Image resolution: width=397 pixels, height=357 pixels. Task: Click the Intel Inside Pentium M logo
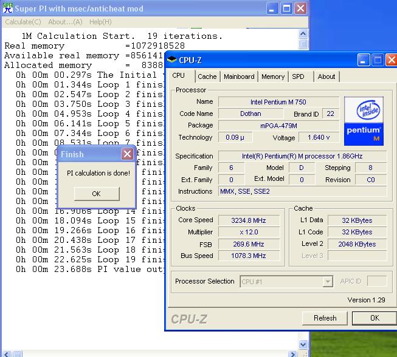click(364, 121)
